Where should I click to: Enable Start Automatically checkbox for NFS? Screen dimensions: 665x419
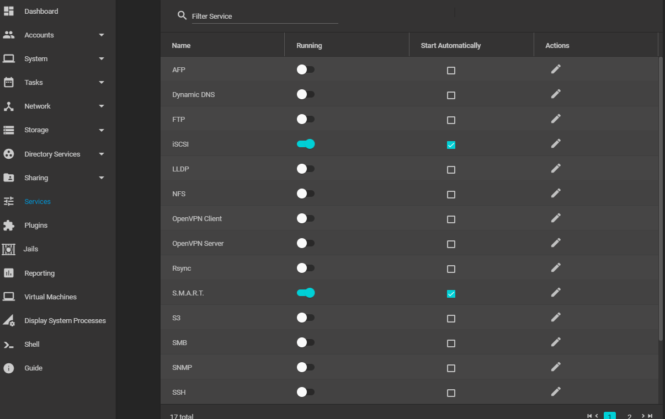pyautogui.click(x=451, y=195)
